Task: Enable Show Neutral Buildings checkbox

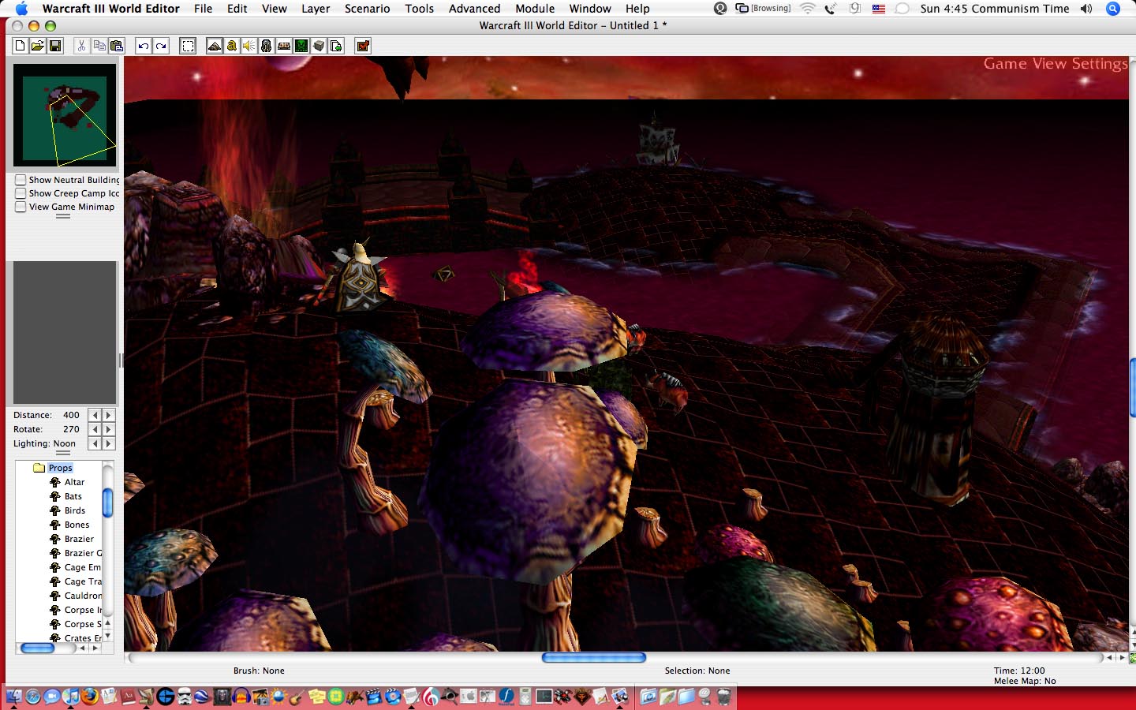Action: [21, 180]
